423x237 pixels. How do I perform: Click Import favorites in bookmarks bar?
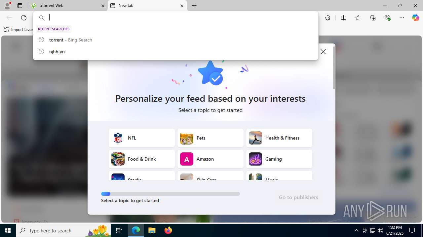point(19,30)
